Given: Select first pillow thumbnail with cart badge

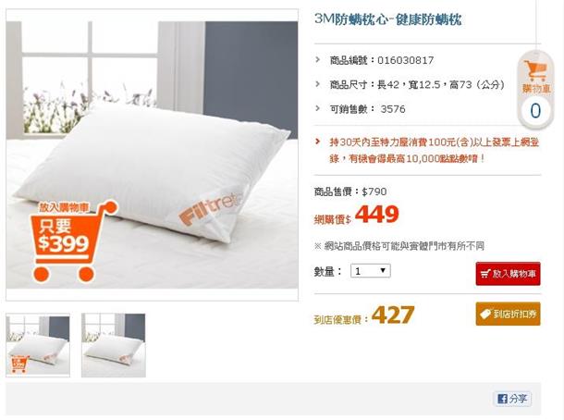Looking at the screenshot, I should (38, 345).
